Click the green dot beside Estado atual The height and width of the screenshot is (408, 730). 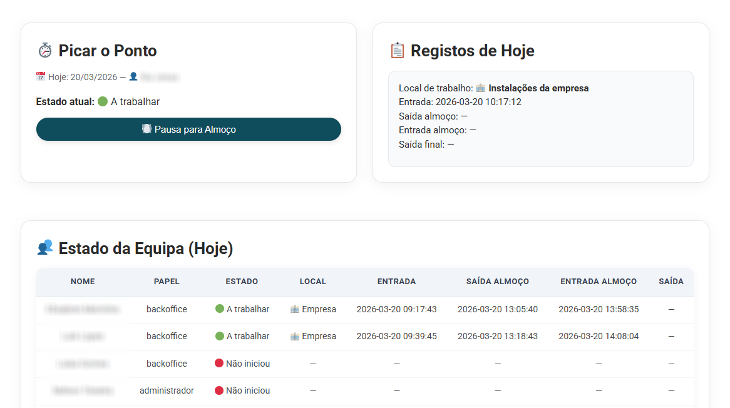pos(103,101)
